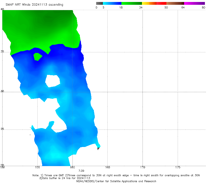Click the color bar label '18'
Viewport: 208px width, 183px height.
pyautogui.click(x=121, y=7)
